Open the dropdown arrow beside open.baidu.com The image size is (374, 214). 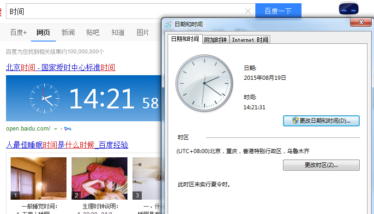(x=55, y=129)
